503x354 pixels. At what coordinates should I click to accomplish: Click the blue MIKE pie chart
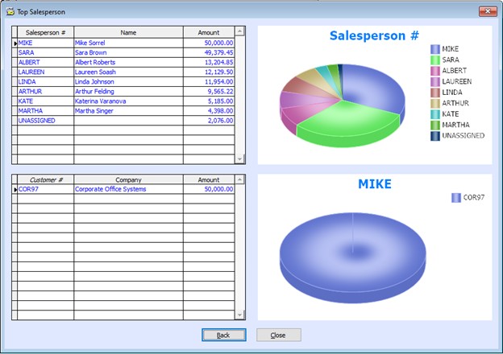[x=352, y=249]
